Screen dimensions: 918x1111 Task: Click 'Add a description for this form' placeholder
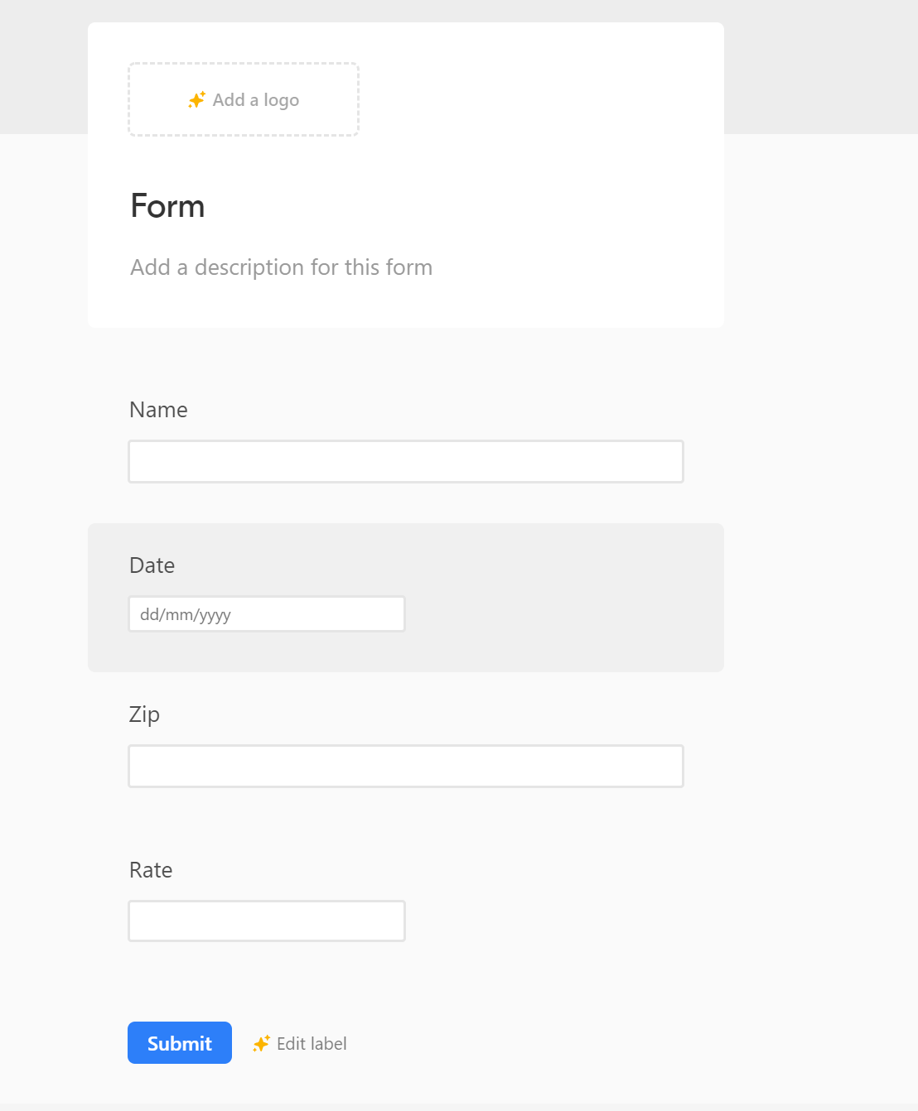(x=282, y=267)
